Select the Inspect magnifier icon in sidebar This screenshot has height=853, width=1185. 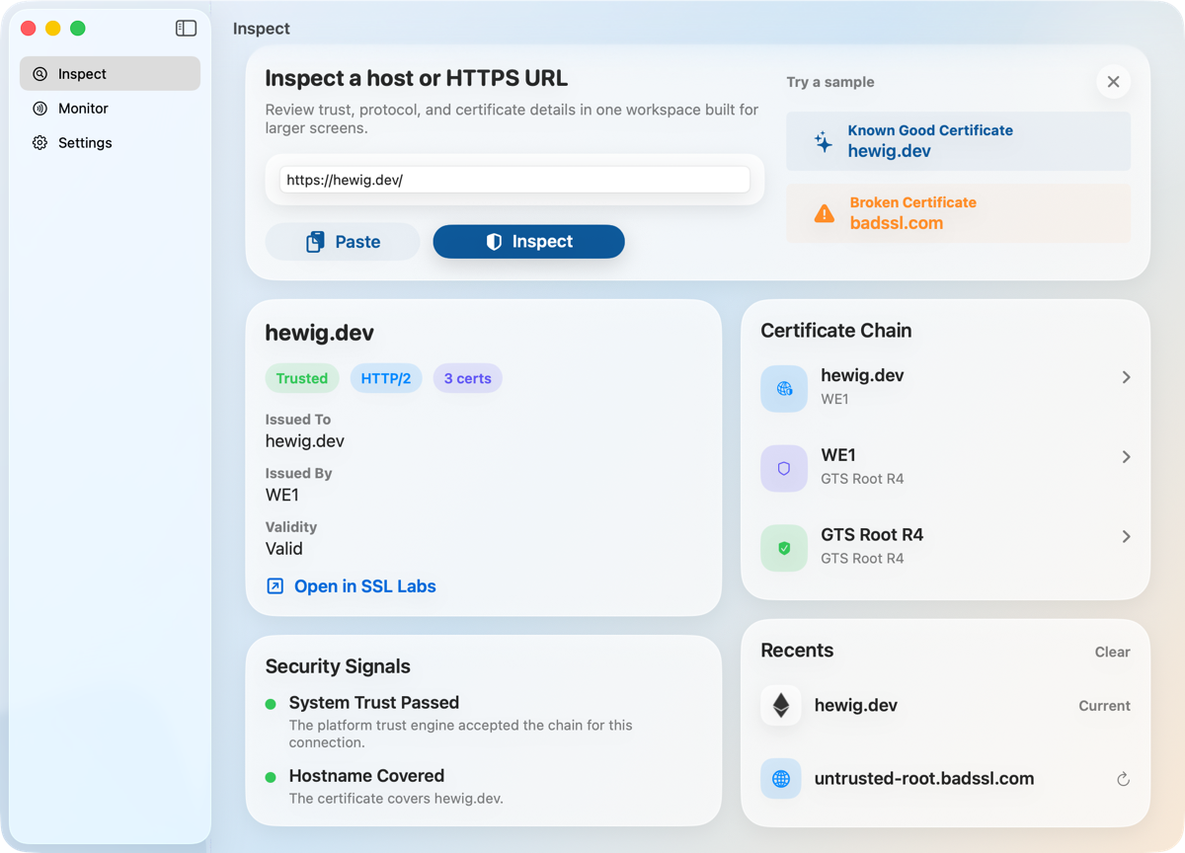pyautogui.click(x=39, y=73)
